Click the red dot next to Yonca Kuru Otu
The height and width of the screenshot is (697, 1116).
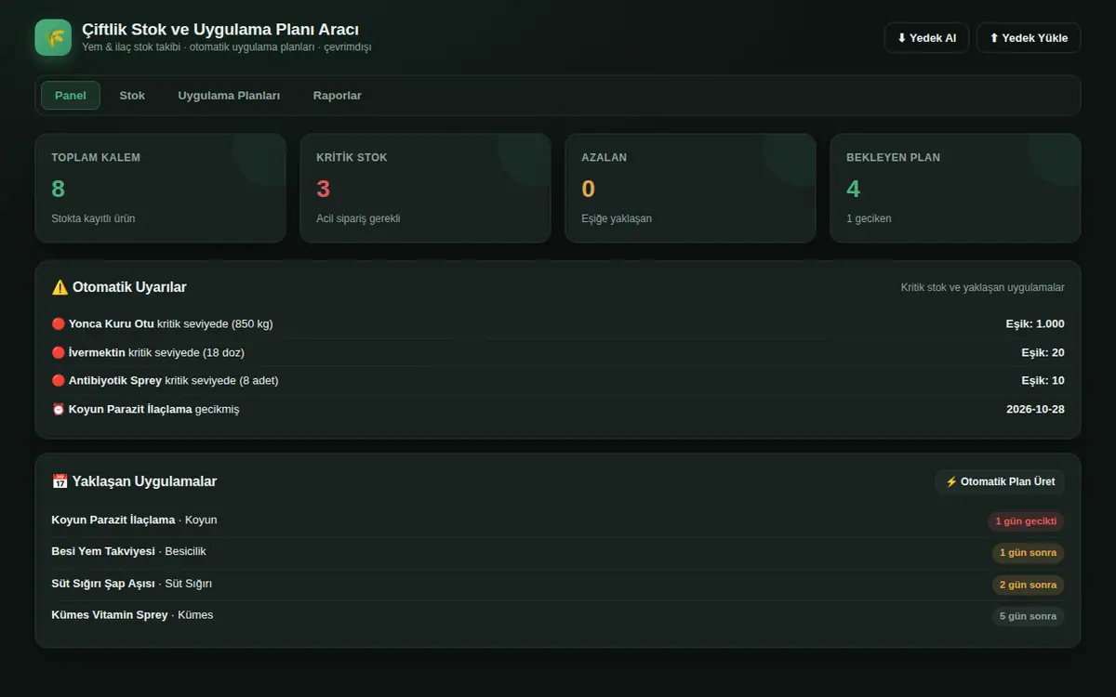[x=59, y=324]
